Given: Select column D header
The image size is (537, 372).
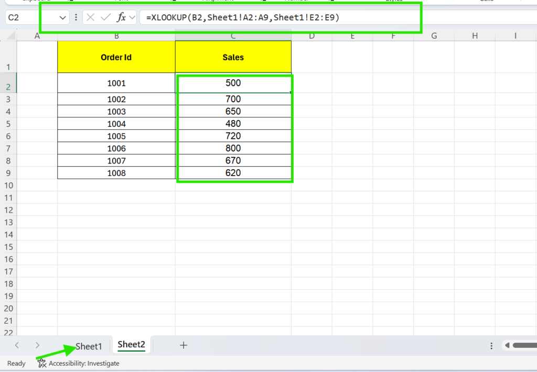Looking at the screenshot, I should (312, 36).
